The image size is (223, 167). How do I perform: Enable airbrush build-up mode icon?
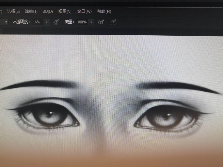pos(101,22)
